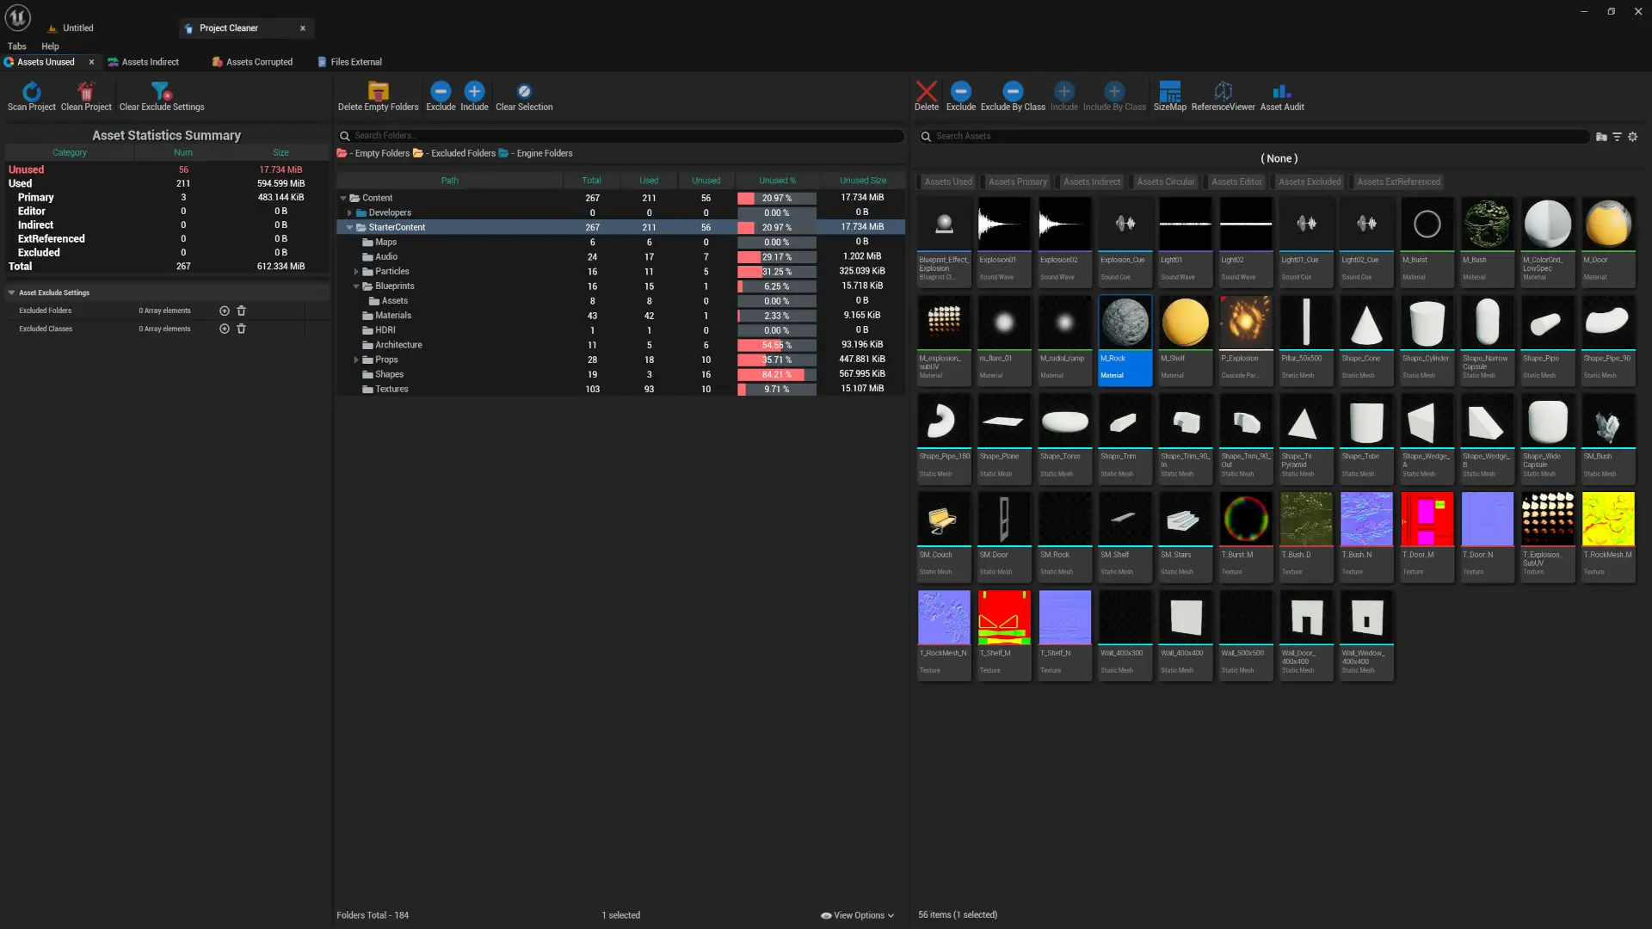Click Clear Exclude Settings icon
Viewport: 1652px width, 929px height.
coord(161,92)
